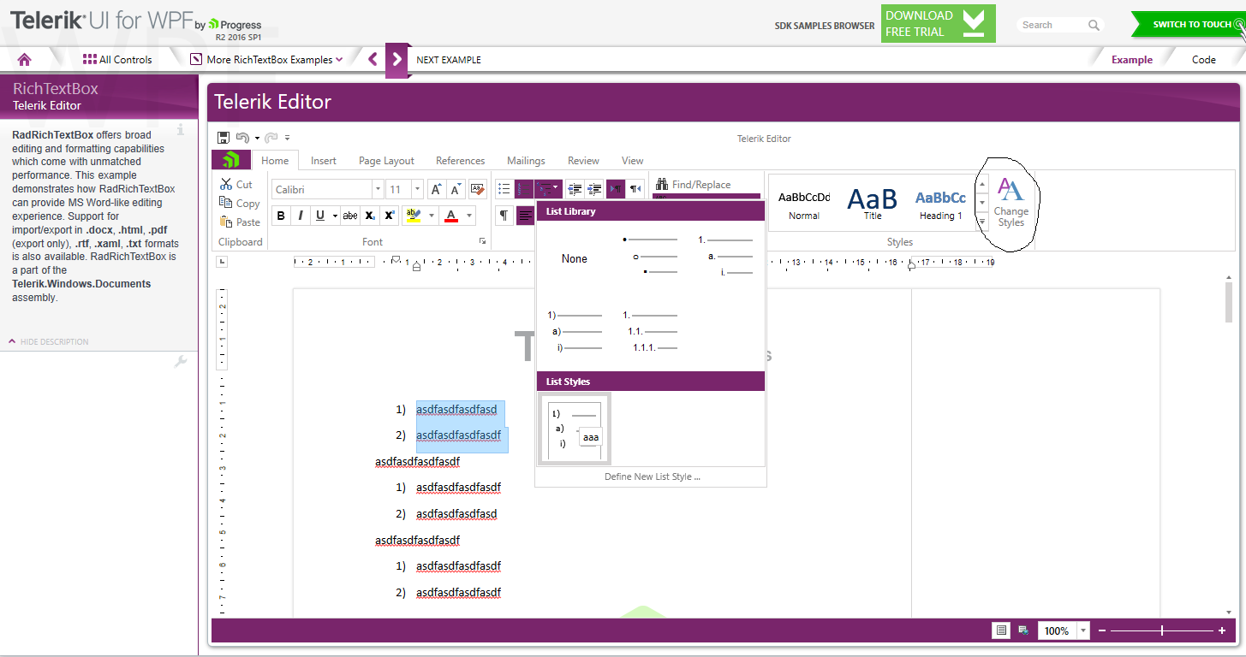Click the bullets list icon
The image size is (1246, 657).
pos(504,189)
